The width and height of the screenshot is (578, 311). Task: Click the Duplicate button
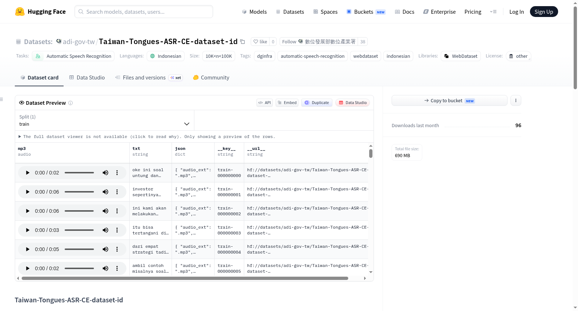click(x=317, y=103)
